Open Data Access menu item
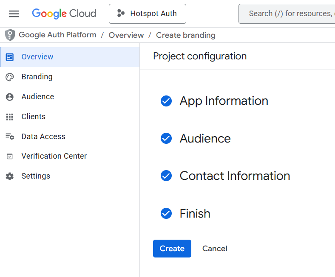 point(43,137)
